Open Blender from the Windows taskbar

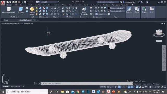(118, 92)
